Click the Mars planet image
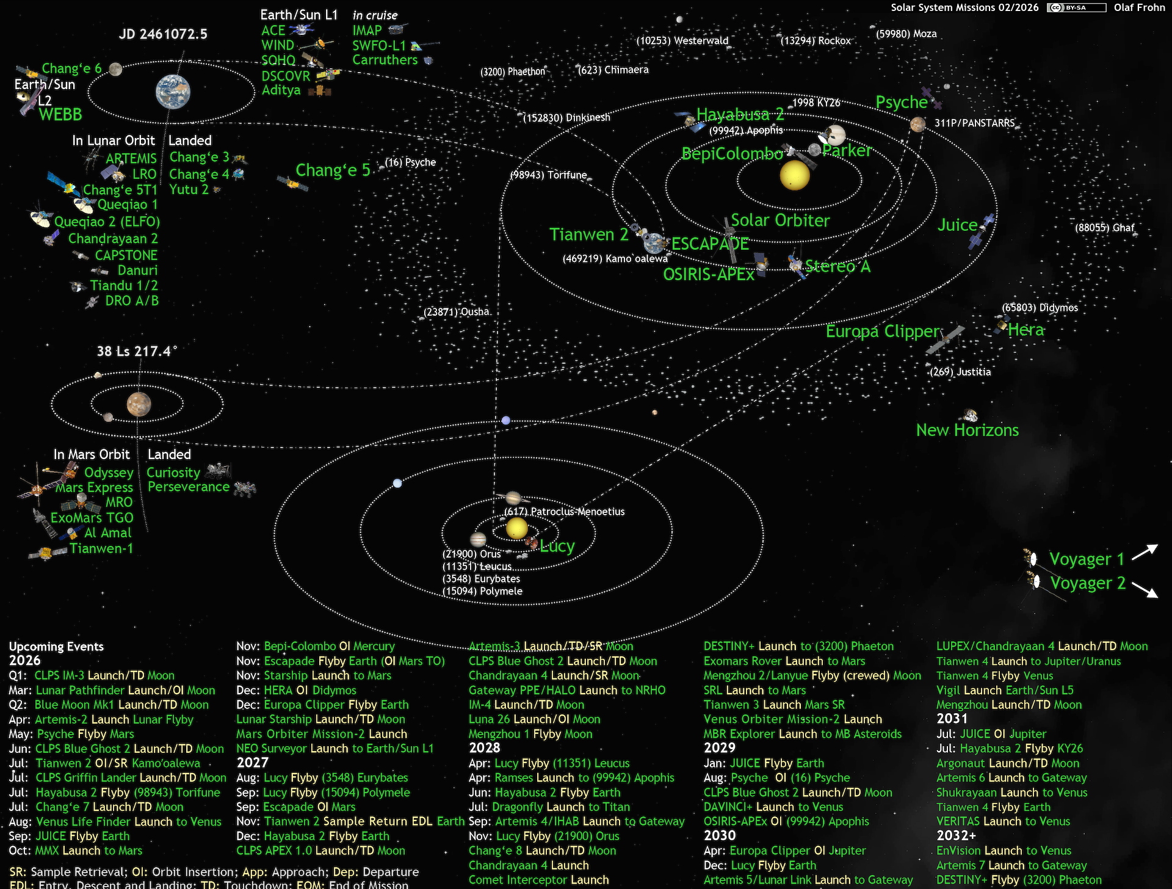 [x=139, y=404]
